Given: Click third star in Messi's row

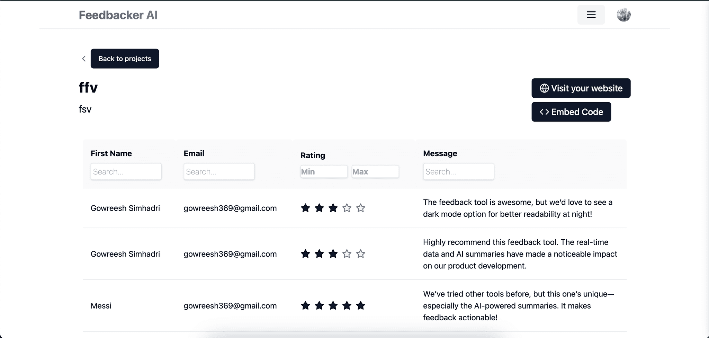Looking at the screenshot, I should (x=333, y=305).
